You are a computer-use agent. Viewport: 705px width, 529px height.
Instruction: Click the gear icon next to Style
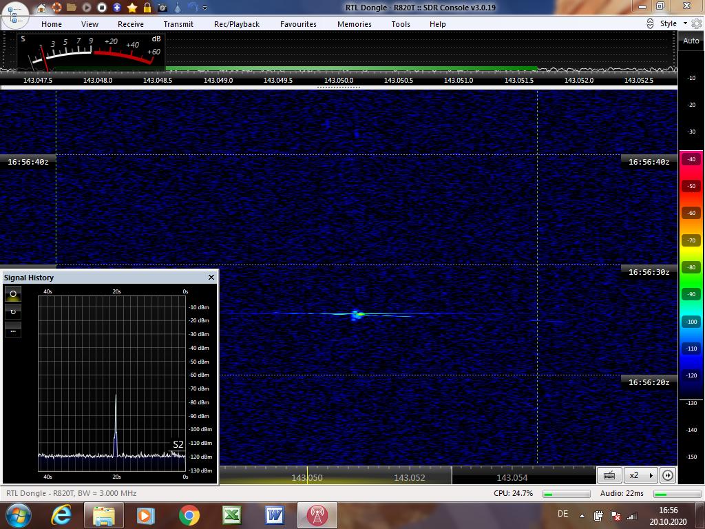697,23
